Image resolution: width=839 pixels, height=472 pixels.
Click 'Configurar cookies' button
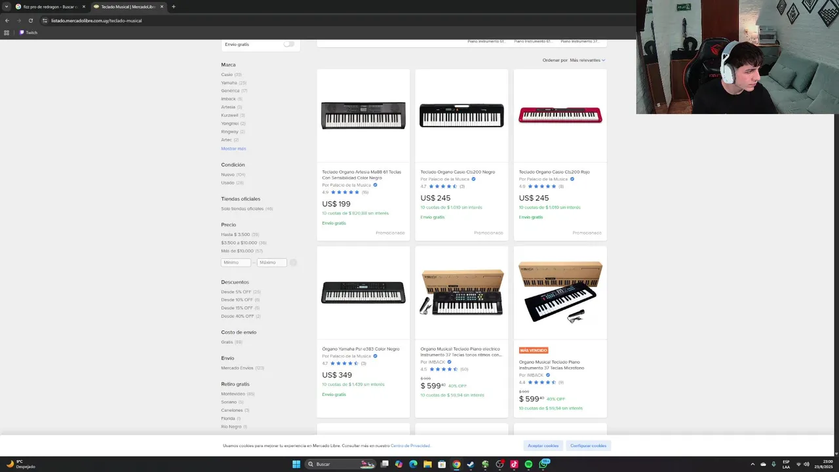[589, 446]
